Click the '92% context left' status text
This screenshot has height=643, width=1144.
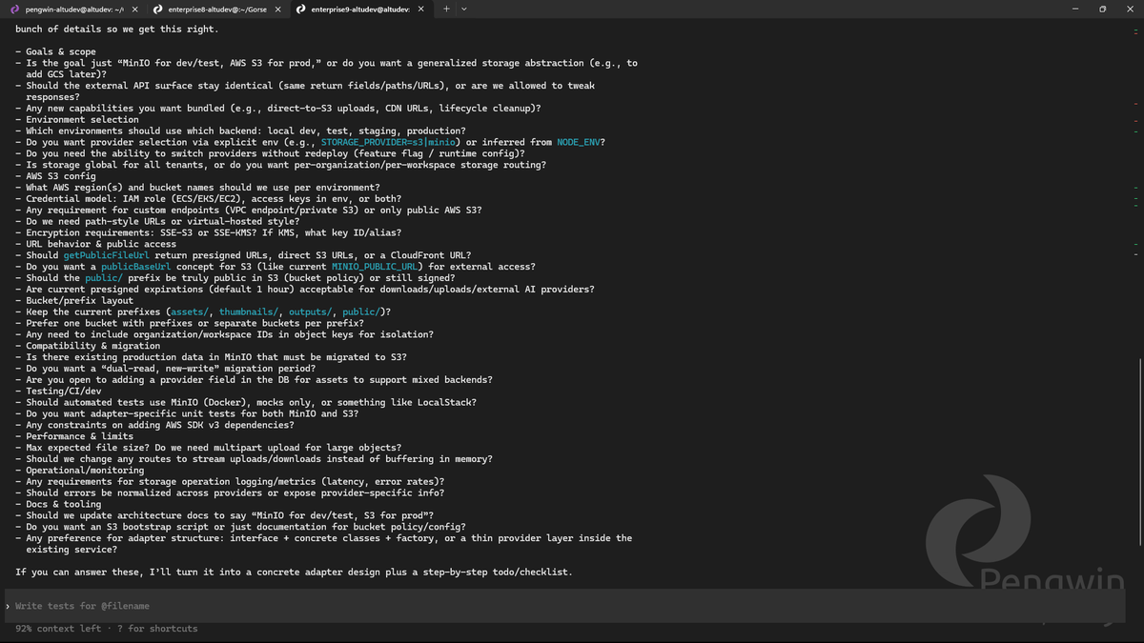coord(58,629)
